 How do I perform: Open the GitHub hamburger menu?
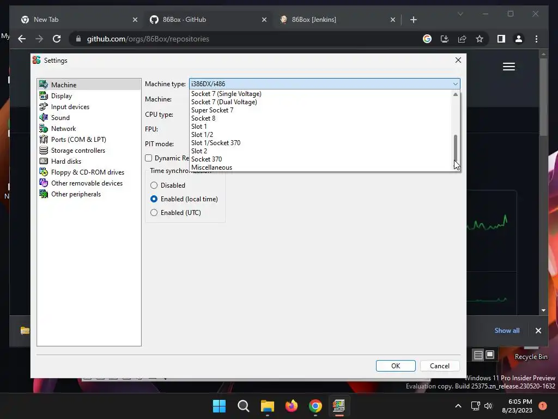509,67
